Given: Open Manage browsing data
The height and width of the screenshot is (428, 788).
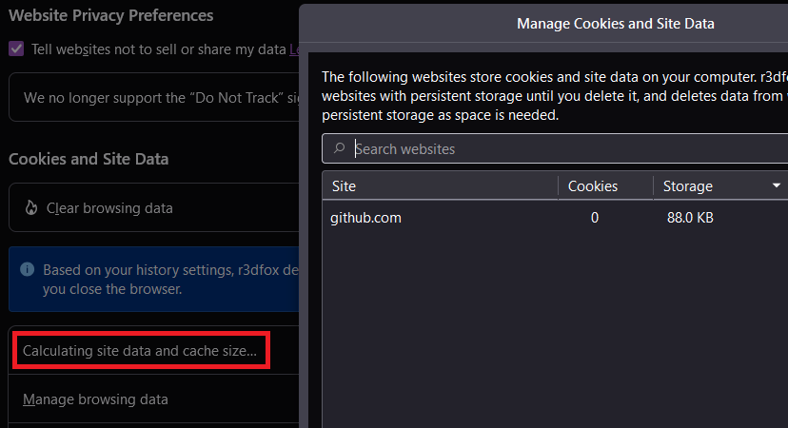Looking at the screenshot, I should click(x=95, y=399).
